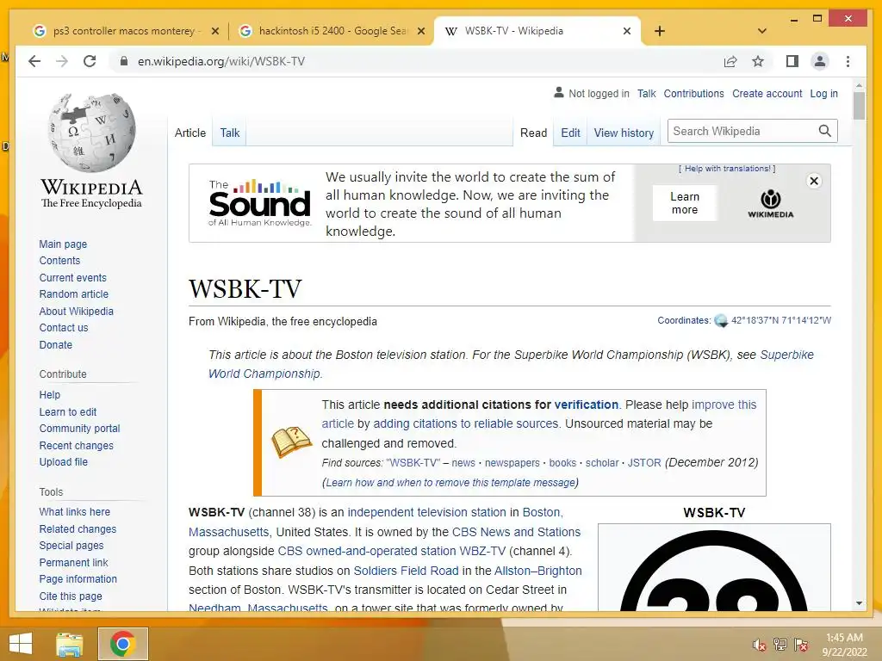
Task: Open a new tab with the plus button
Action: 660,31
